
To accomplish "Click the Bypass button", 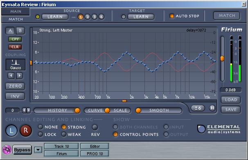I will coord(22,150).
